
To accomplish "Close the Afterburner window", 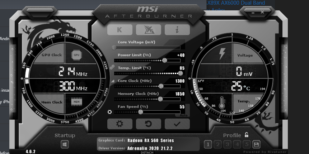I will point(262,12).
